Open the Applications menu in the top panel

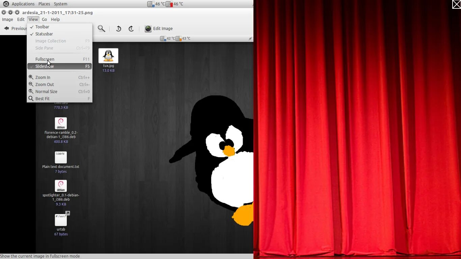pyautogui.click(x=23, y=4)
